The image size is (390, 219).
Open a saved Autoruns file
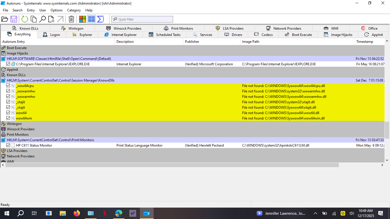5,19
